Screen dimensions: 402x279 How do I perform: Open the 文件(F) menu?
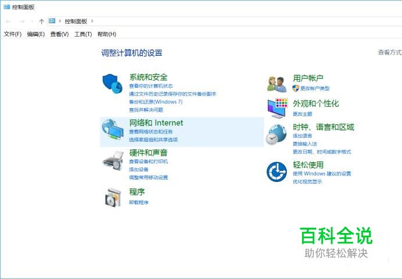[x=13, y=34]
